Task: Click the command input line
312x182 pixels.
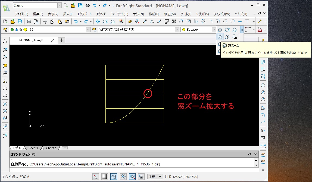Action: 134,170
